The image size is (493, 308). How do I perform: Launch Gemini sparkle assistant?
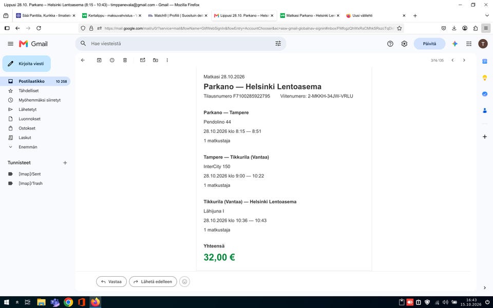(454, 44)
